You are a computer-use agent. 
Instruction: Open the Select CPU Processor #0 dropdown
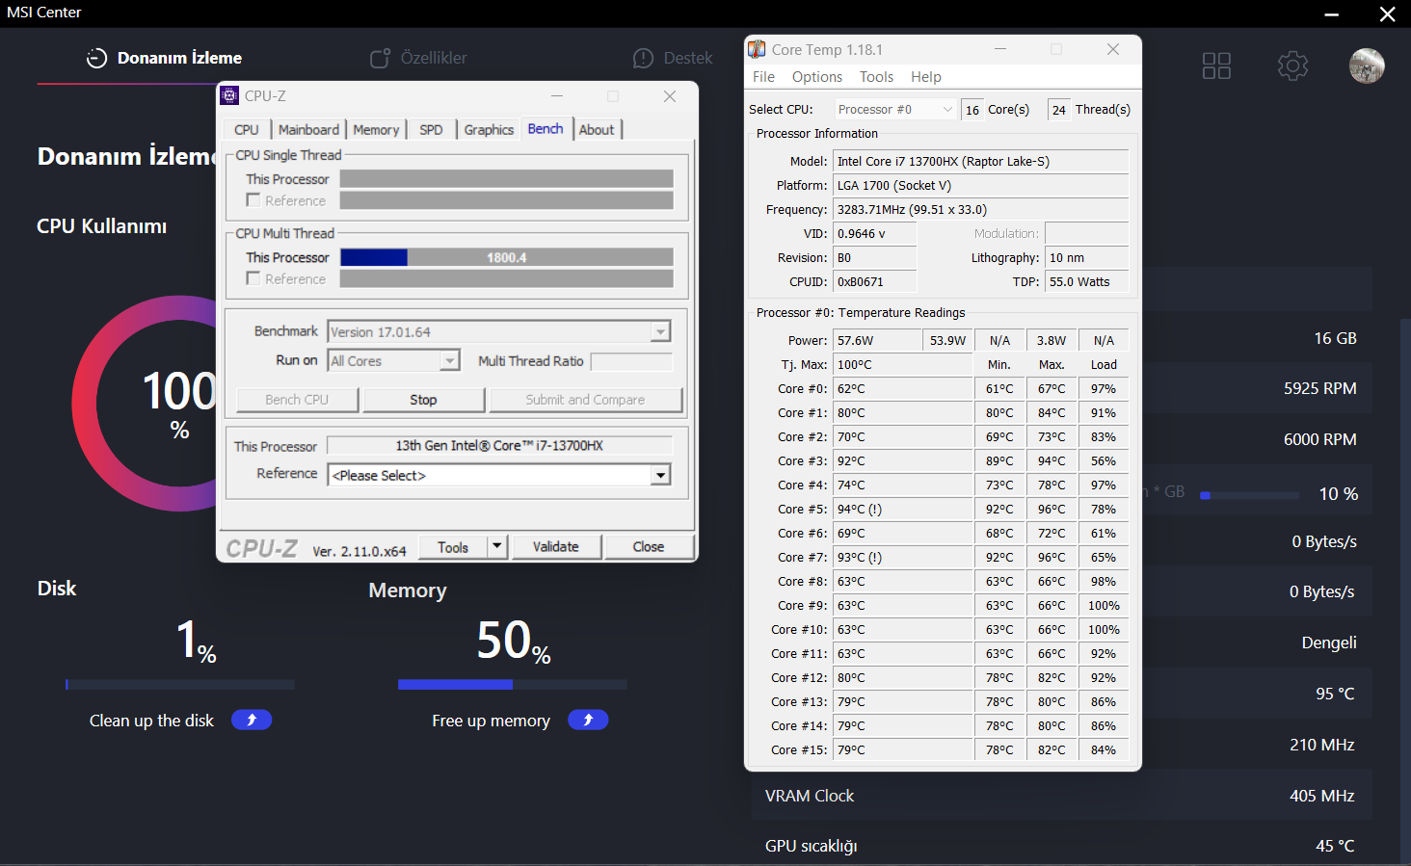[895, 109]
